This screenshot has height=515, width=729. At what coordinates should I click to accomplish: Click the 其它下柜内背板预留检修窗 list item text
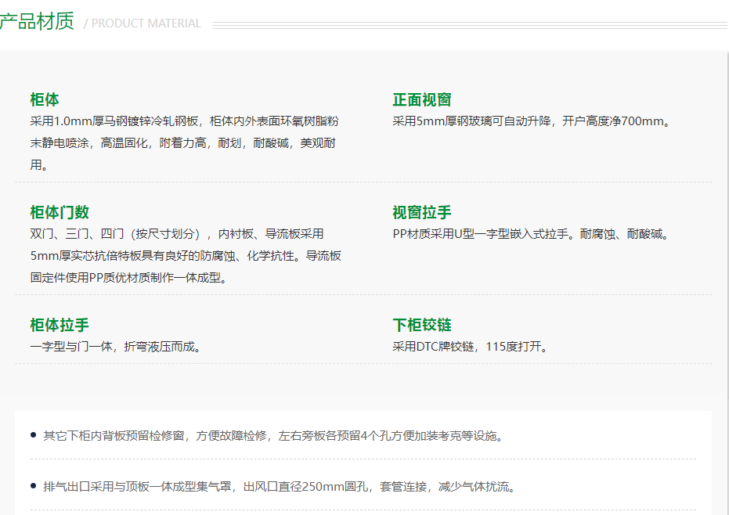point(273,436)
